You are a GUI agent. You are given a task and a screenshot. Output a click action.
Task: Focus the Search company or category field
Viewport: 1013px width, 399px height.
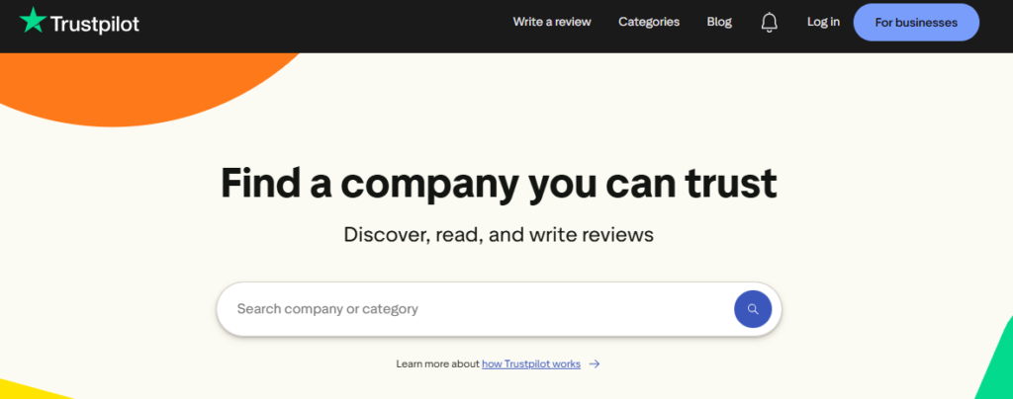click(x=475, y=309)
